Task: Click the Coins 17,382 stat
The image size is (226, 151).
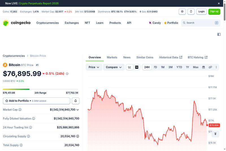Action: pyautogui.click(x=10, y=12)
